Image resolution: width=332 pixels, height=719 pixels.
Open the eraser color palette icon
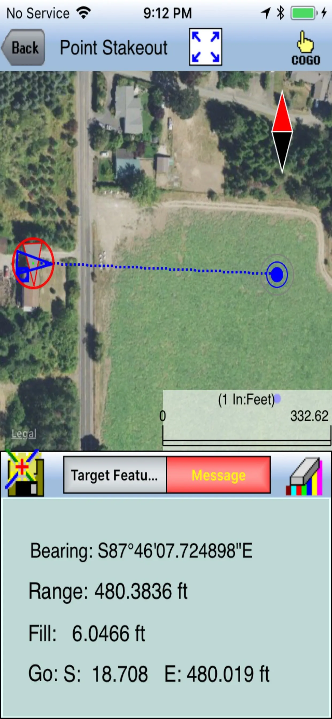304,476
